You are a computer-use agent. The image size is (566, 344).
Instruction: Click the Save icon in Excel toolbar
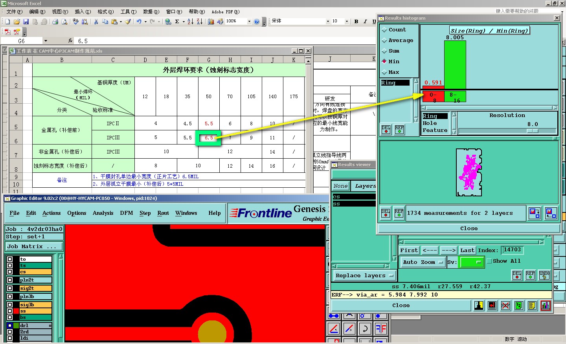click(x=26, y=22)
